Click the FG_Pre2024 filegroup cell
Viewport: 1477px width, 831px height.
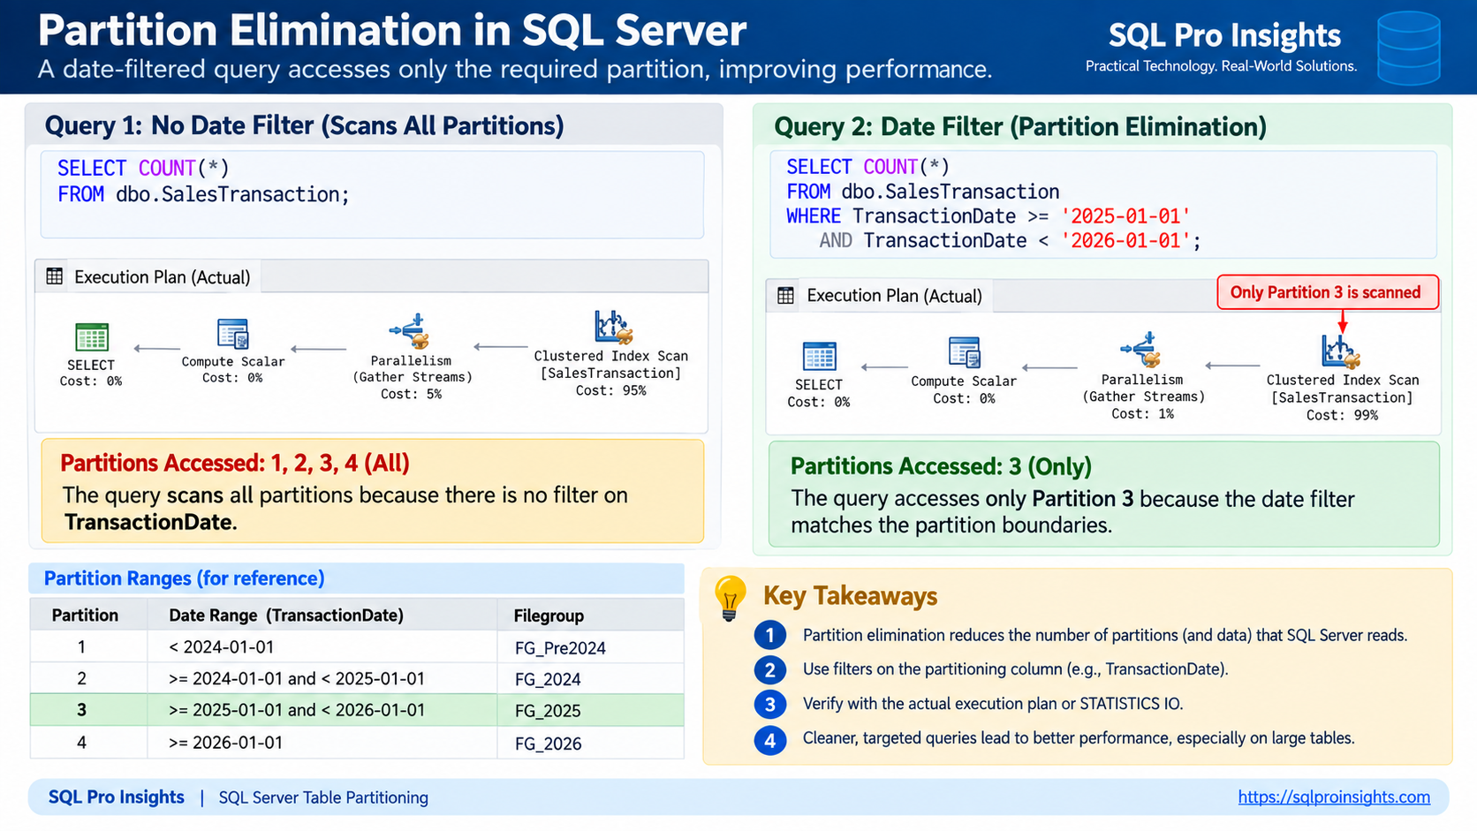(x=590, y=647)
